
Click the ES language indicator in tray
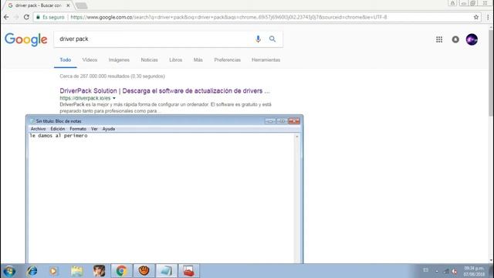tap(425, 270)
